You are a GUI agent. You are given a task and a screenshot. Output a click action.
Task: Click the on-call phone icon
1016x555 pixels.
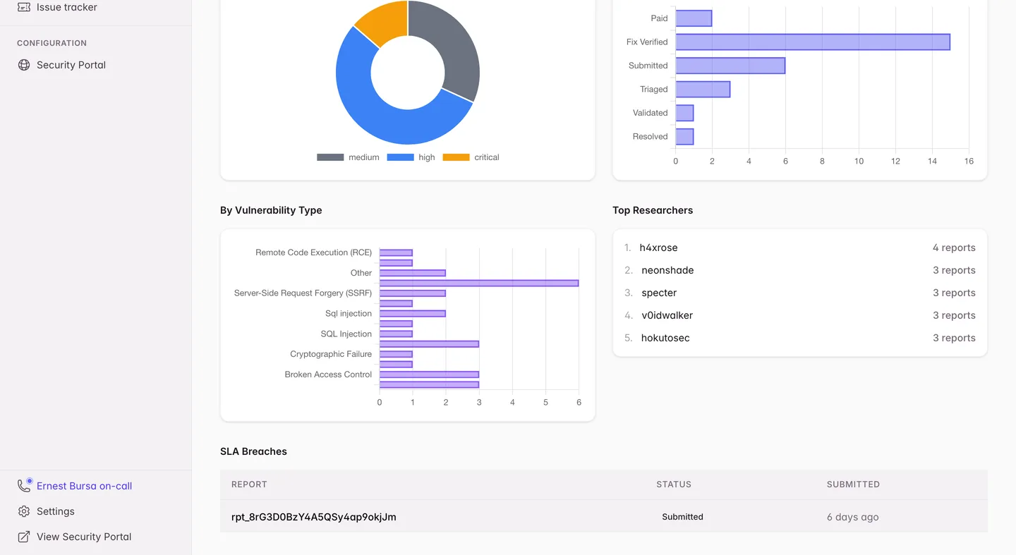click(x=24, y=486)
